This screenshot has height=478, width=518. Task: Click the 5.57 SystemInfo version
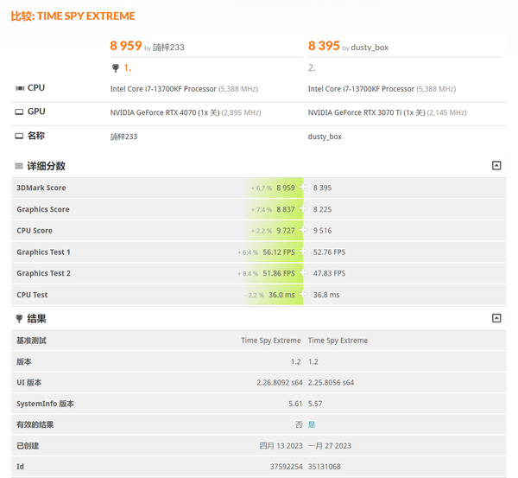(315, 404)
